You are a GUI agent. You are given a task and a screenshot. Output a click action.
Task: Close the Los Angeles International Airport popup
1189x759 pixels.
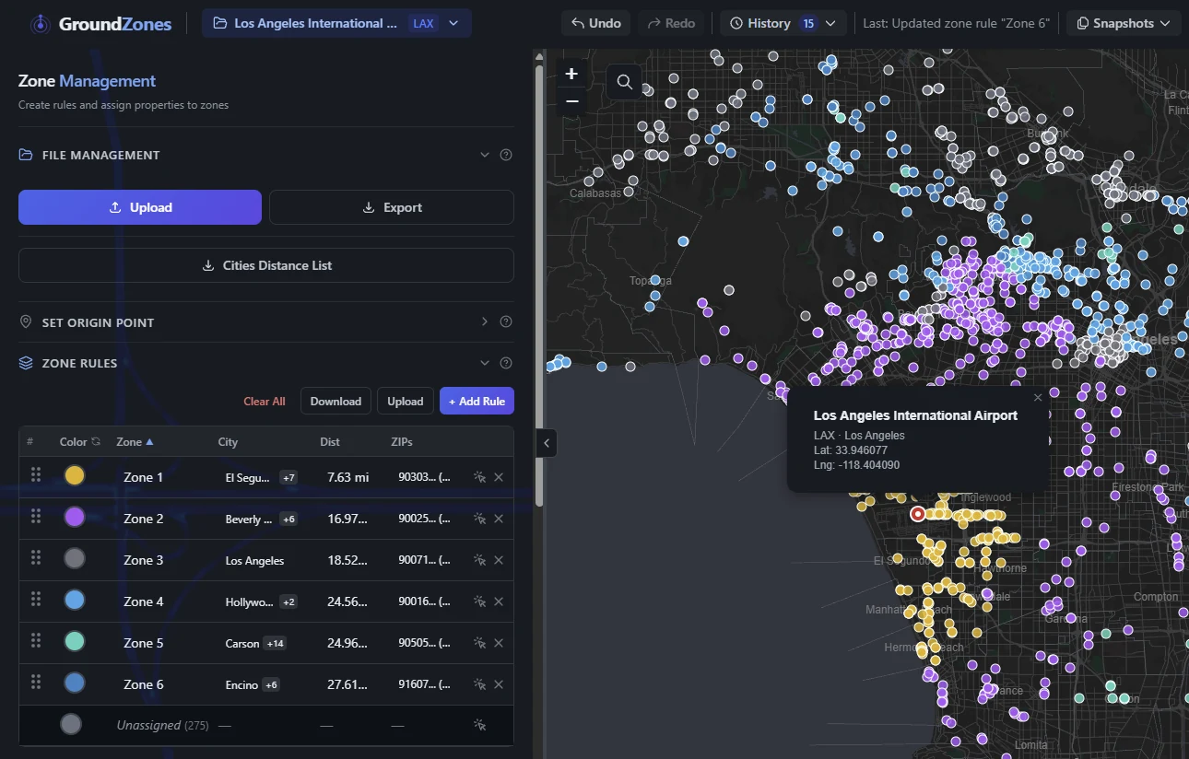pyautogui.click(x=1038, y=398)
